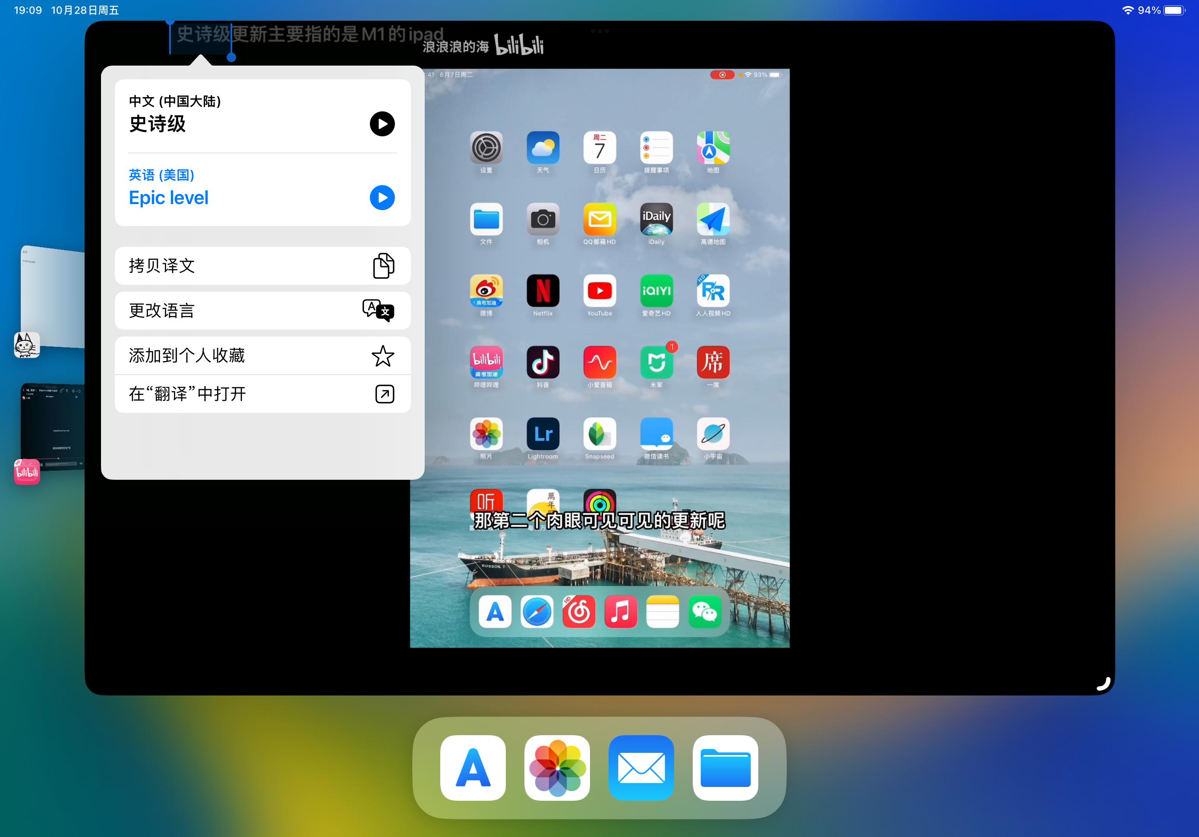Play the Chinese pronunciation of 史诗级
The height and width of the screenshot is (837, 1199).
tap(382, 124)
